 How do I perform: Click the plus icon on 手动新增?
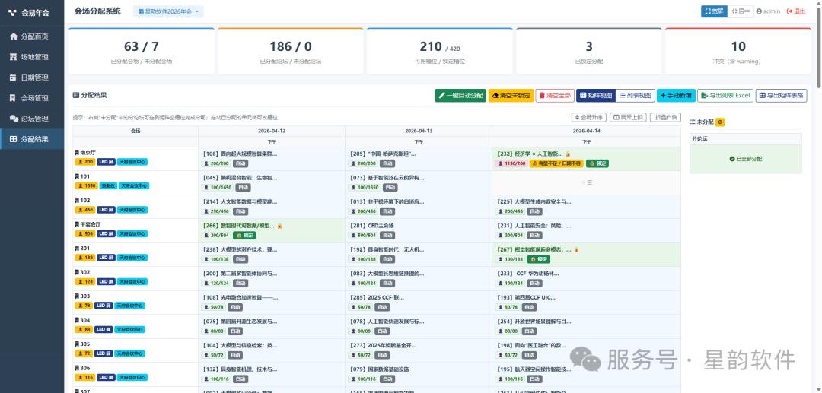pyautogui.click(x=663, y=96)
